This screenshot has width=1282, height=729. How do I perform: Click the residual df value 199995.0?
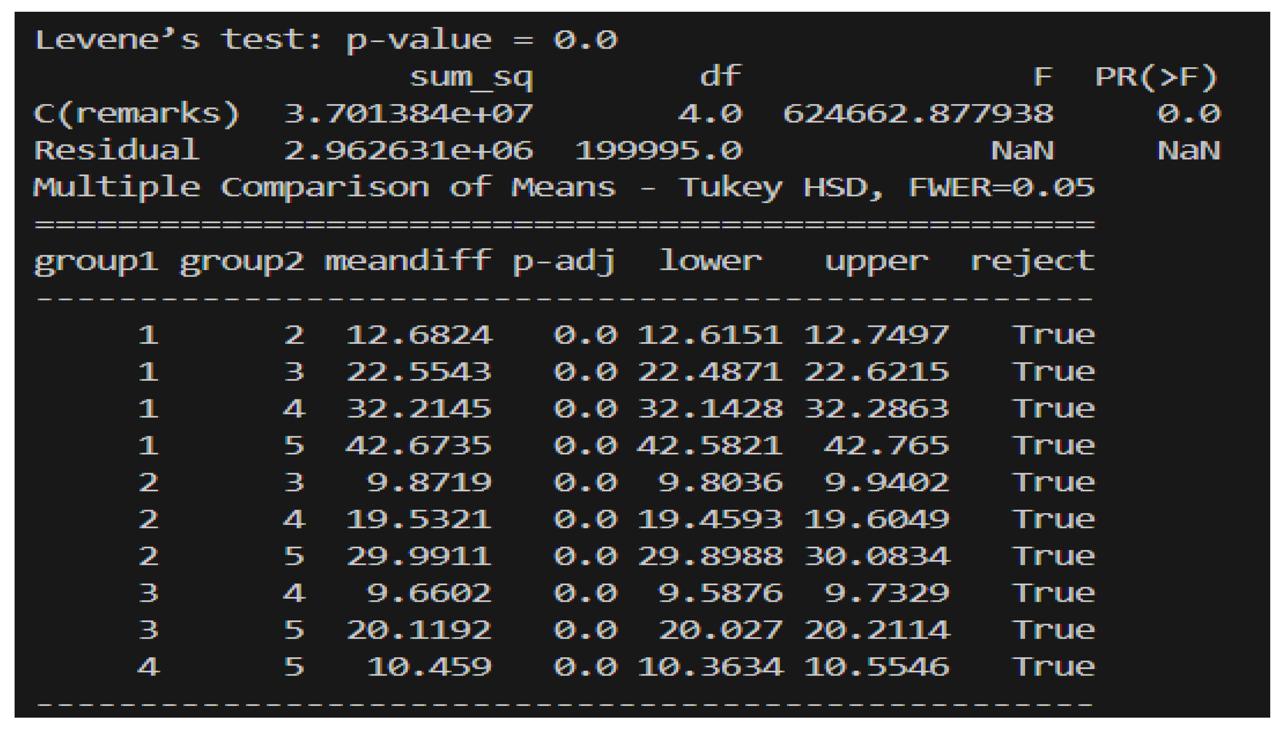(x=658, y=150)
